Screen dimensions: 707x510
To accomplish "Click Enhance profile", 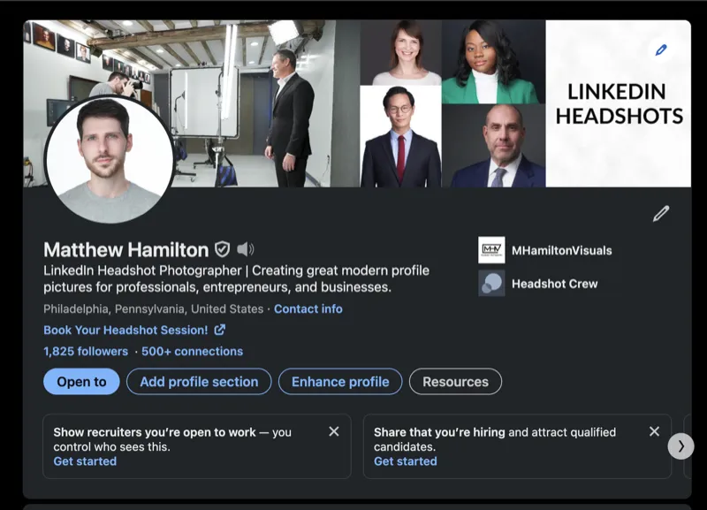I will click(340, 382).
